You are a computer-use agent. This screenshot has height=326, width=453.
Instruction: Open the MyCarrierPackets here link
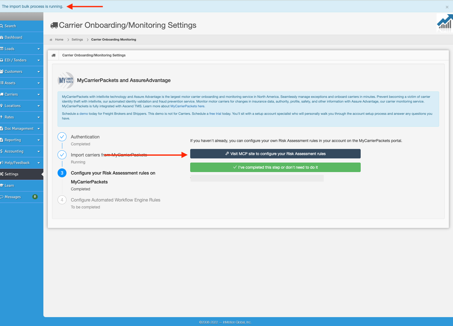[x=187, y=106]
